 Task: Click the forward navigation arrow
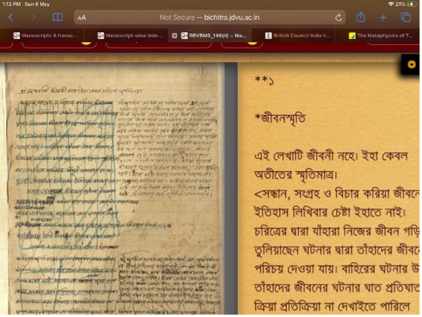(34, 17)
